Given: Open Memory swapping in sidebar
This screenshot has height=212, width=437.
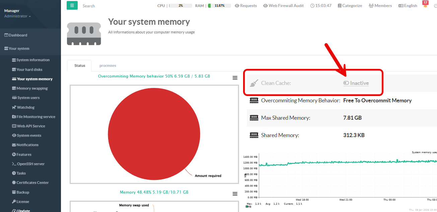Looking at the screenshot, I should pyautogui.click(x=32, y=88).
